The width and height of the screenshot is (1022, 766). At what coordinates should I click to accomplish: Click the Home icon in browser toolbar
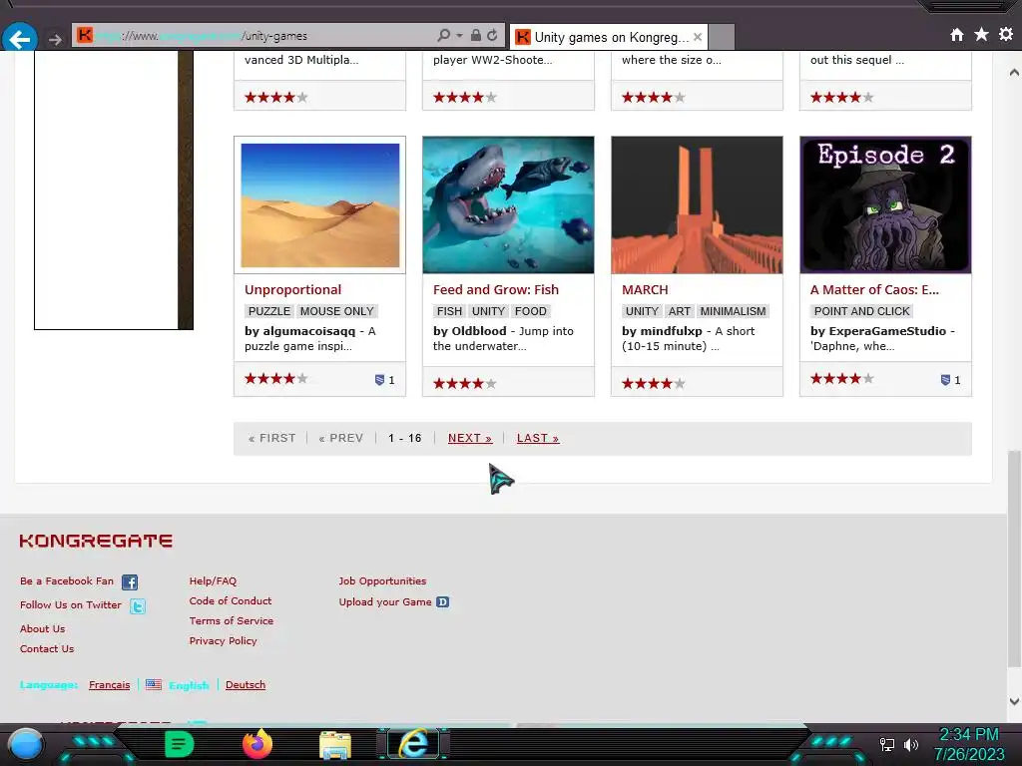(957, 35)
